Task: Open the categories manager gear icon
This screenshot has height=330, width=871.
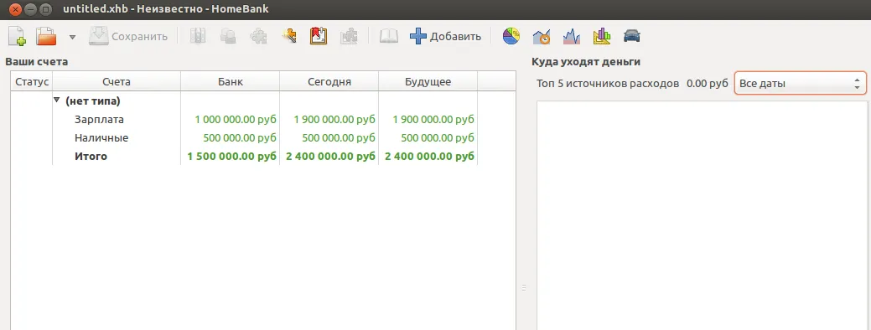Action: (257, 37)
